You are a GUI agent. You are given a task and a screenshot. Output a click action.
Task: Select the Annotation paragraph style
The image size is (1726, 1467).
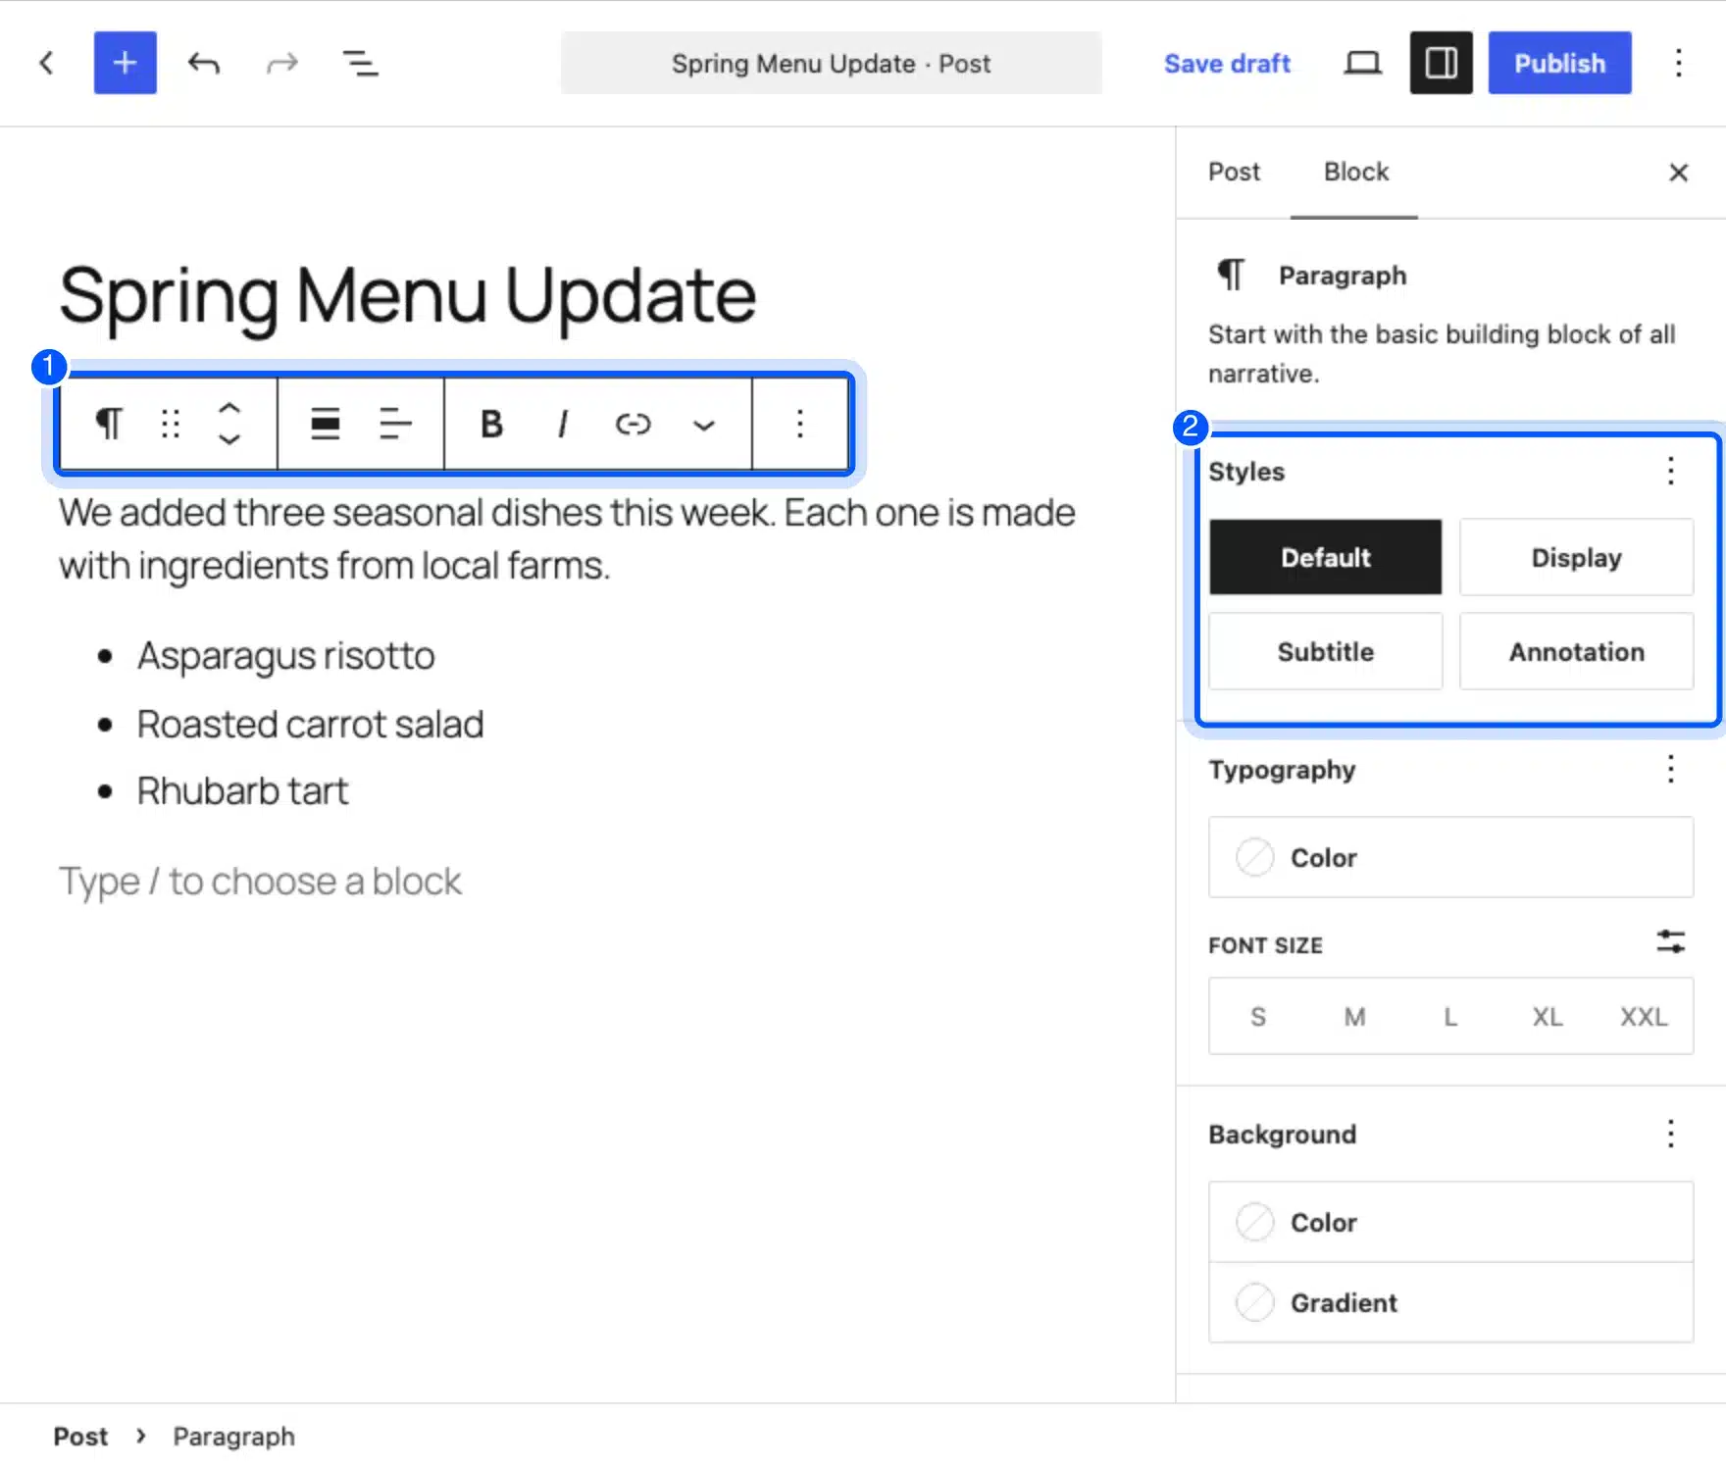click(1576, 651)
